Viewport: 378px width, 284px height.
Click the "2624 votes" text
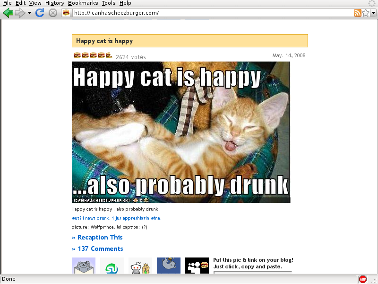point(131,57)
